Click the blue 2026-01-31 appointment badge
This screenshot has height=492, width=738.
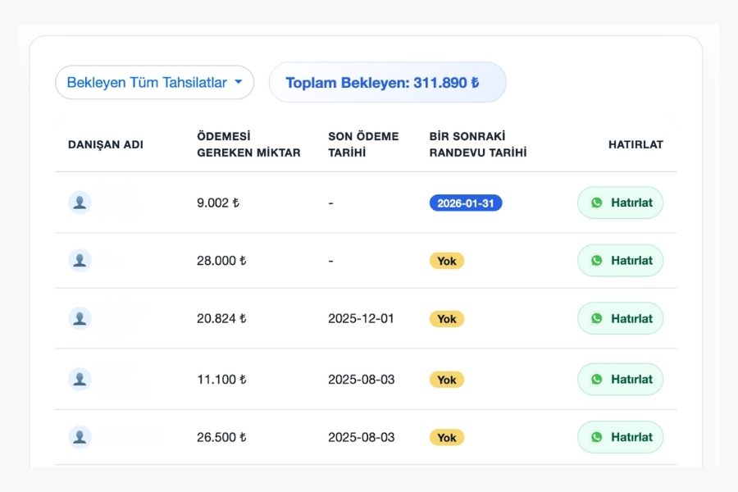tap(465, 202)
